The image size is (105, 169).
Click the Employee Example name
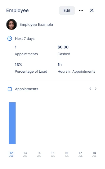pos(36,24)
